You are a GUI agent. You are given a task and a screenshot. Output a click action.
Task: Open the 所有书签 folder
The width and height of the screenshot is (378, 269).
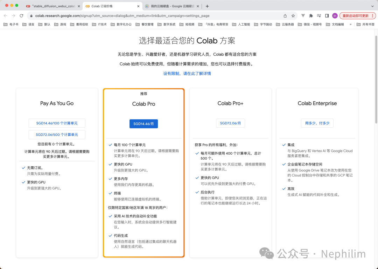pyautogui.click(x=365, y=25)
